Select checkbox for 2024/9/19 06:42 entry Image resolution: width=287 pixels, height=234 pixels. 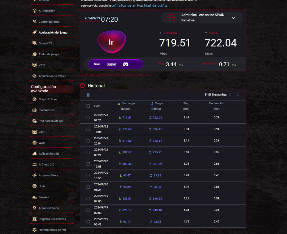pos(88,222)
